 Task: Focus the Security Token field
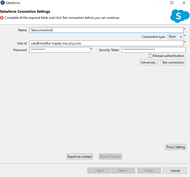[154, 50]
